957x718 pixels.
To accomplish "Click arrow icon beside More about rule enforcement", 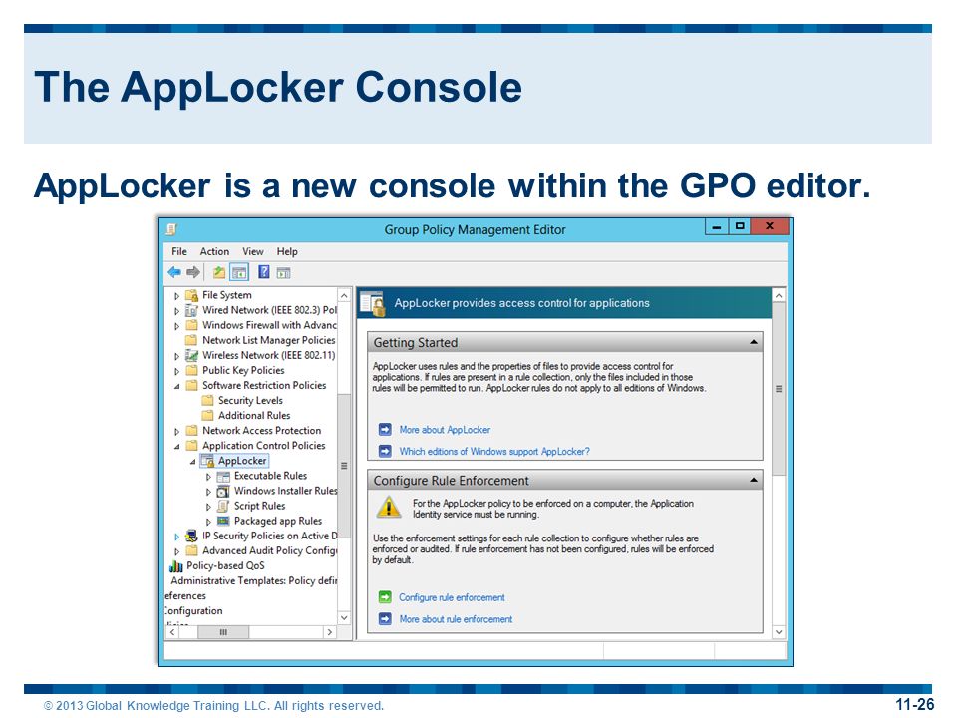I will tap(385, 619).
